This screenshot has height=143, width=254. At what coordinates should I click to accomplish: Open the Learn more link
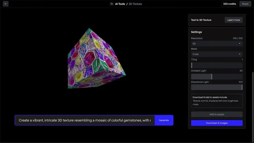click(x=233, y=20)
